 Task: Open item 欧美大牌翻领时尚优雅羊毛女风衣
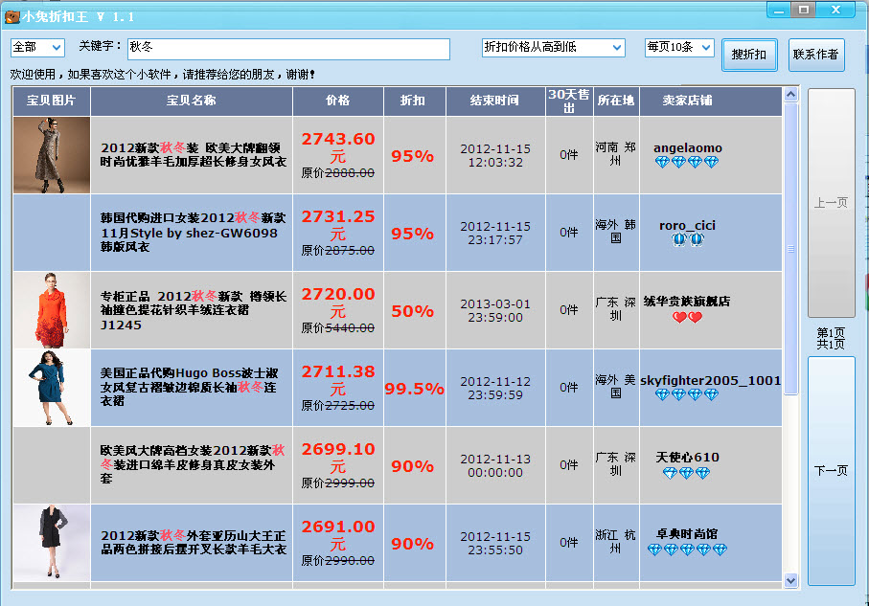(194, 154)
